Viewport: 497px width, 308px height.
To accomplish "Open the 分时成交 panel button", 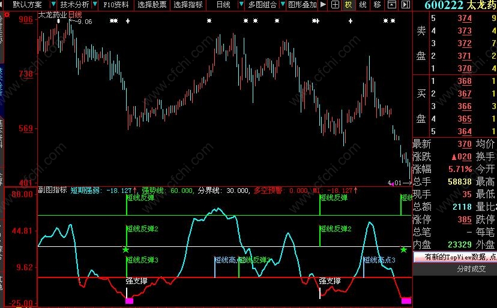I will tap(471, 269).
